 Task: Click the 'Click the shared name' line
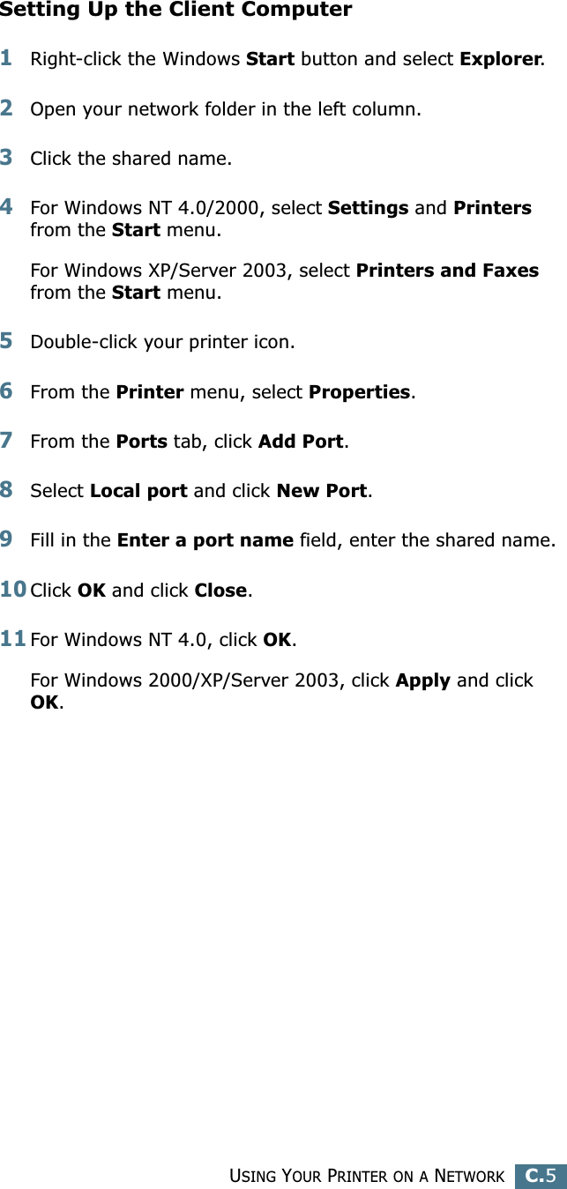coord(131,160)
